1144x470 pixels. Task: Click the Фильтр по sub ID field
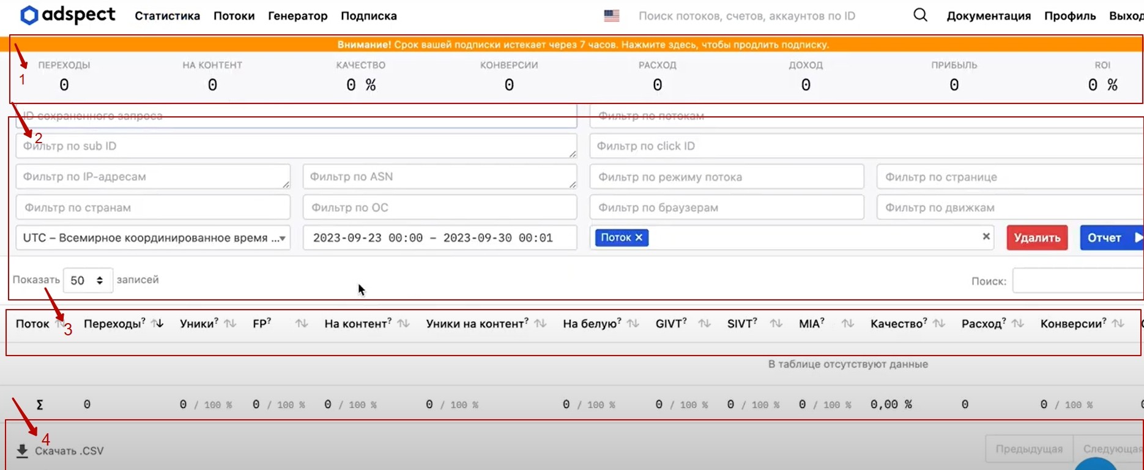(x=296, y=146)
